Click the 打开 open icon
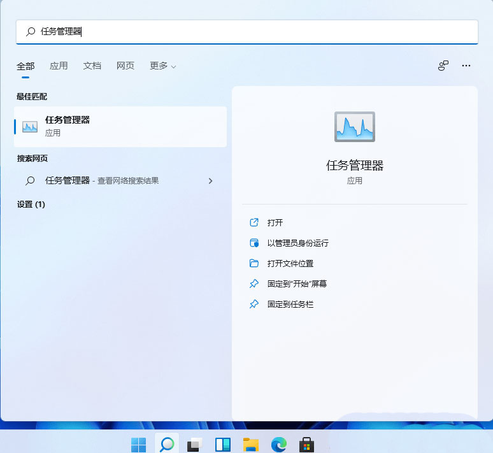 (x=254, y=222)
